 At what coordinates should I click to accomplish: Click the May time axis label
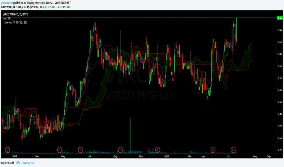coord(63,156)
